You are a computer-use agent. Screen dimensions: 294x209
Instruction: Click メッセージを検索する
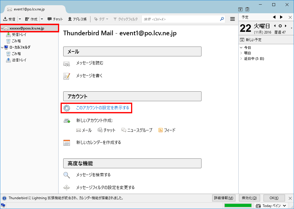[93, 175]
